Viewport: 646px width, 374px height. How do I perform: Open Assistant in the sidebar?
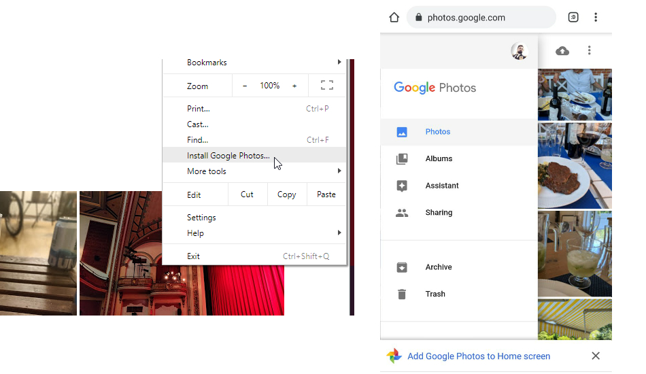[459, 186]
